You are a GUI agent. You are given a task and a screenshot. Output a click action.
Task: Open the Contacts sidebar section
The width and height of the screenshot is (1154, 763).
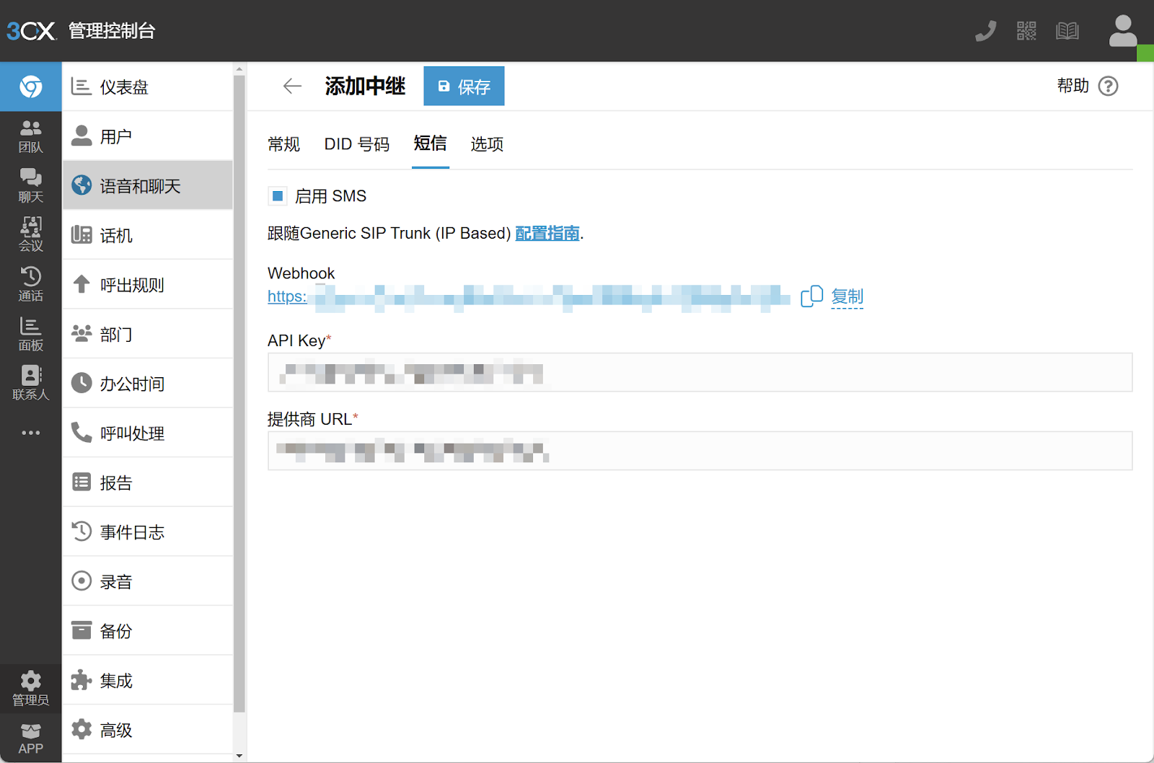click(30, 383)
